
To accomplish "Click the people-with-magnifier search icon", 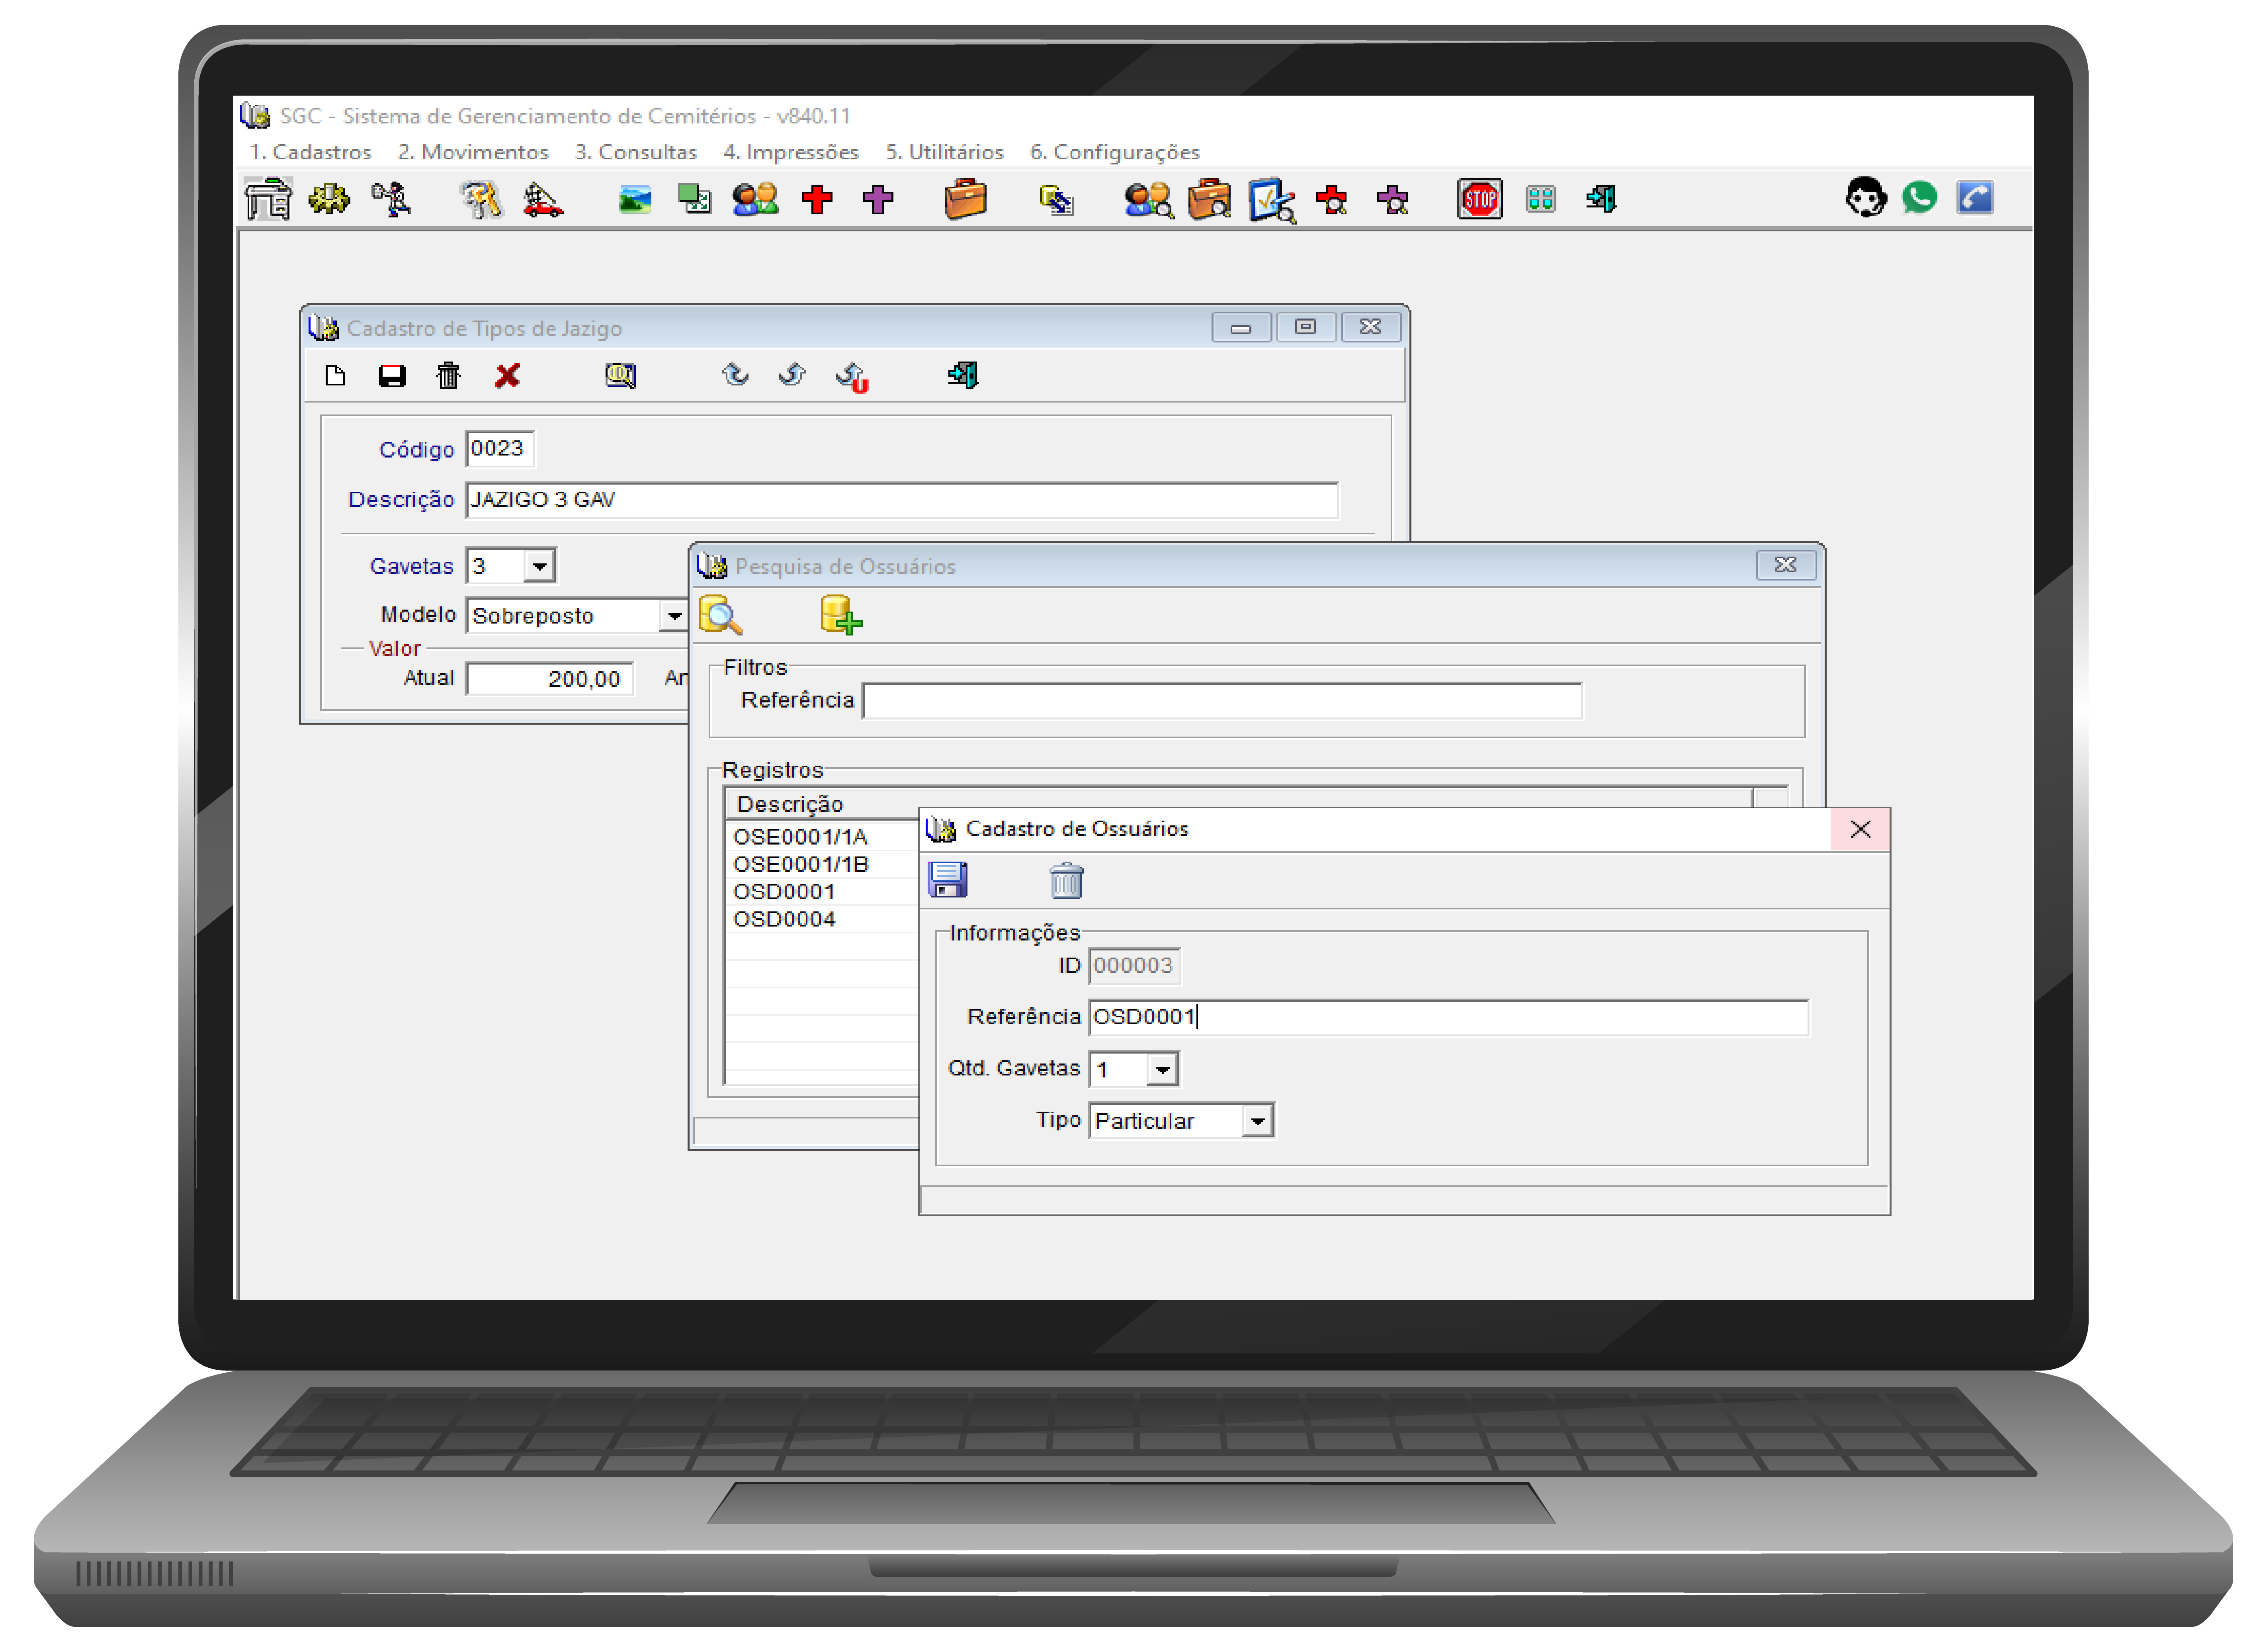I will coord(1149,200).
